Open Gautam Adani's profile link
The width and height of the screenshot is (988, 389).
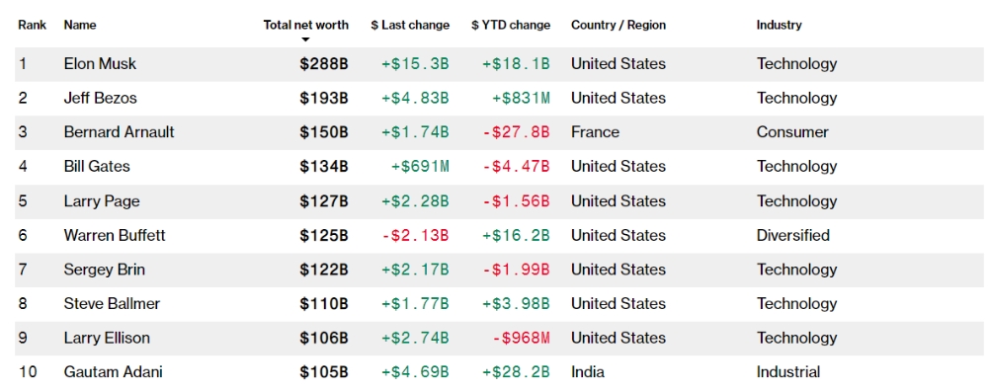click(113, 372)
